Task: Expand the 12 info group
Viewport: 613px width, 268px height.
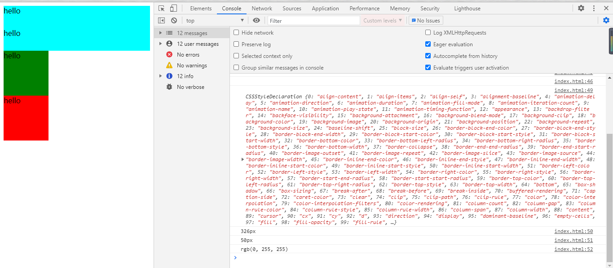Action: 161,76
